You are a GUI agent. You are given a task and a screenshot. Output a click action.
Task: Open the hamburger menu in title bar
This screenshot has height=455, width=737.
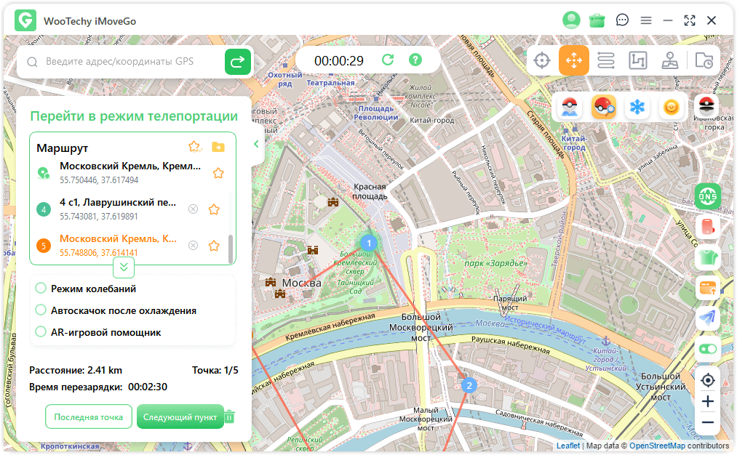[x=646, y=20]
